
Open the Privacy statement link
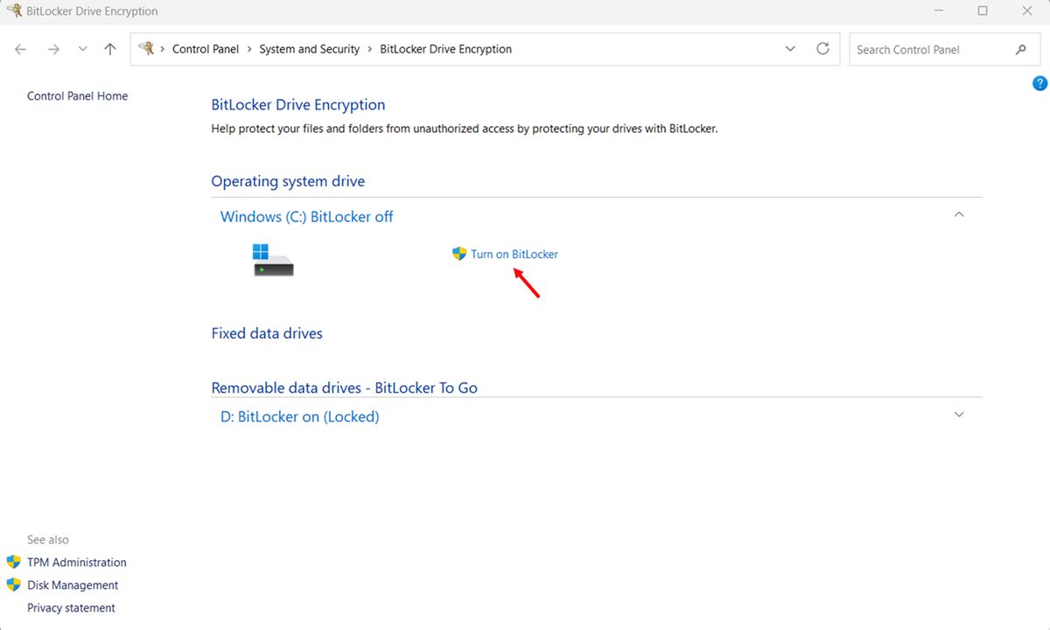coord(71,608)
